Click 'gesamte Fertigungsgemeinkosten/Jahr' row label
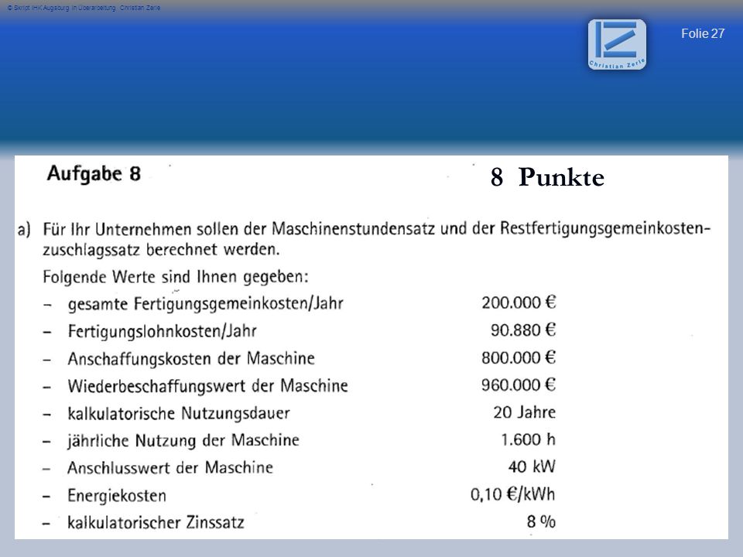Image resolution: width=743 pixels, height=557 pixels. pos(206,303)
